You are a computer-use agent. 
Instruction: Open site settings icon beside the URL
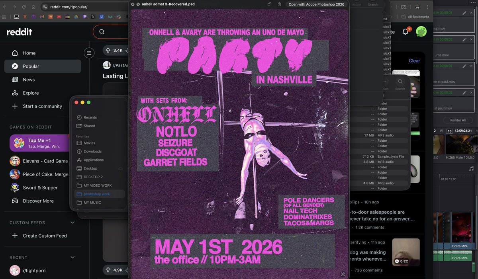[x=45, y=7]
